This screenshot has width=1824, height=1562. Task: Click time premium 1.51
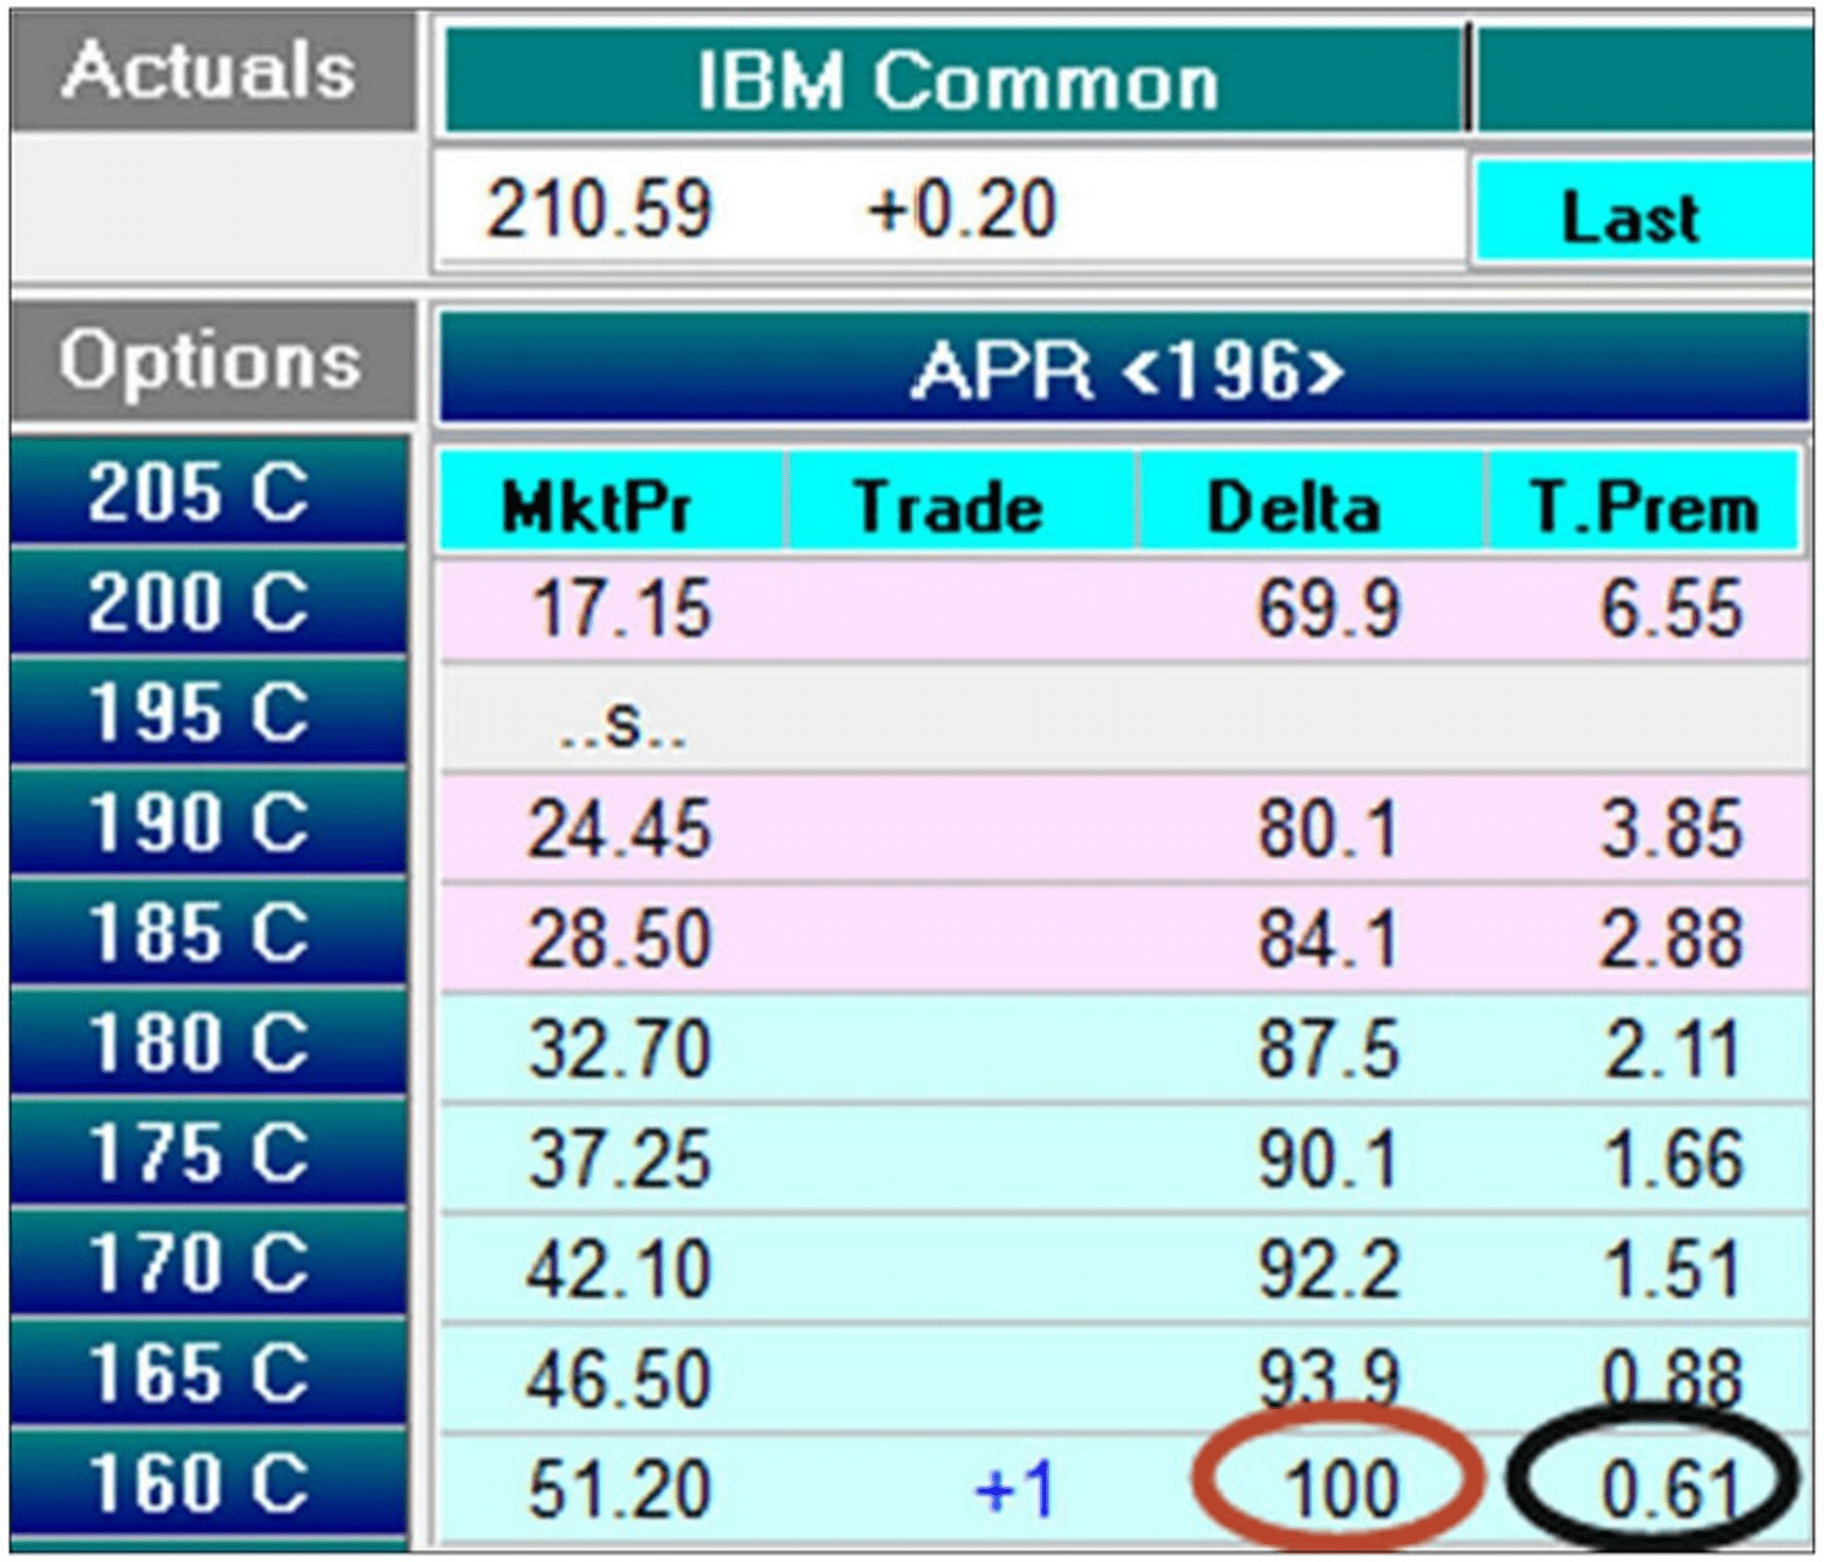tap(1672, 1269)
